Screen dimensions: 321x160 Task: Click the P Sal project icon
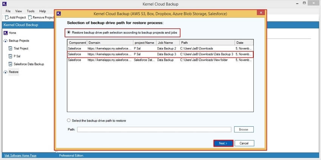10,56
